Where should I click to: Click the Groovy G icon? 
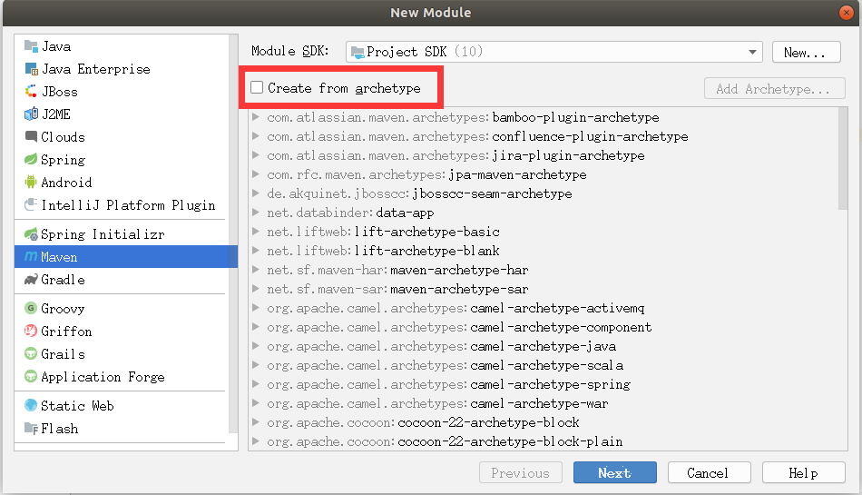32,308
